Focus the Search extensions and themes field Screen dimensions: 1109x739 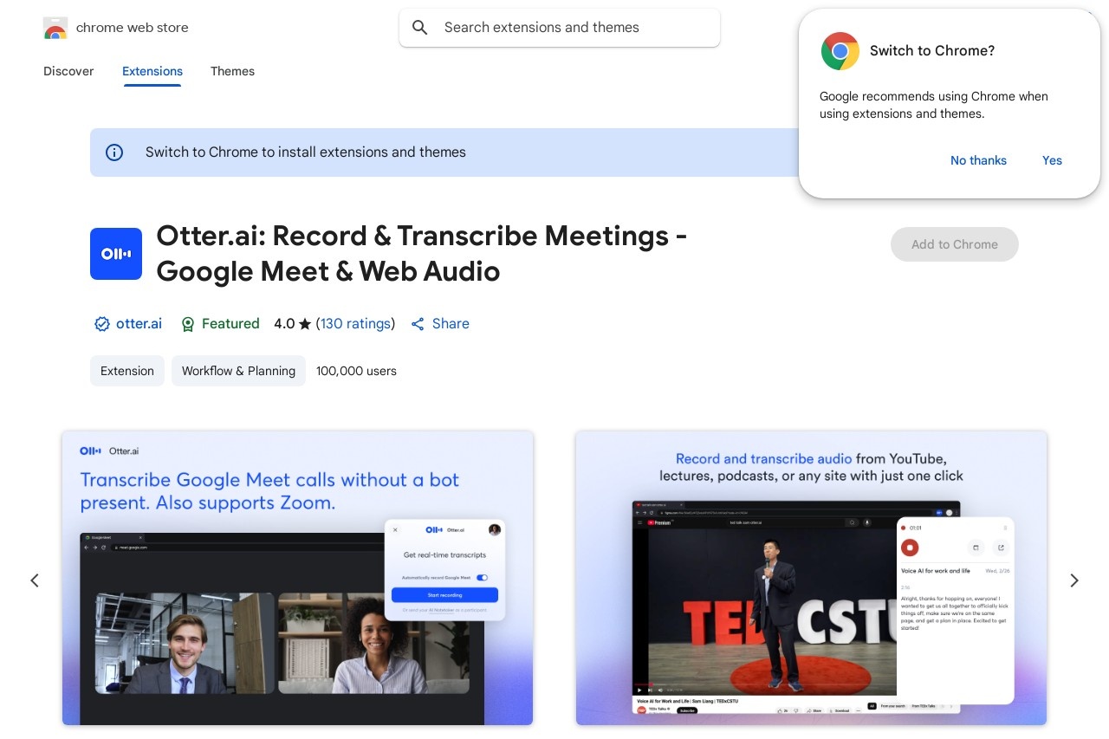coord(560,28)
